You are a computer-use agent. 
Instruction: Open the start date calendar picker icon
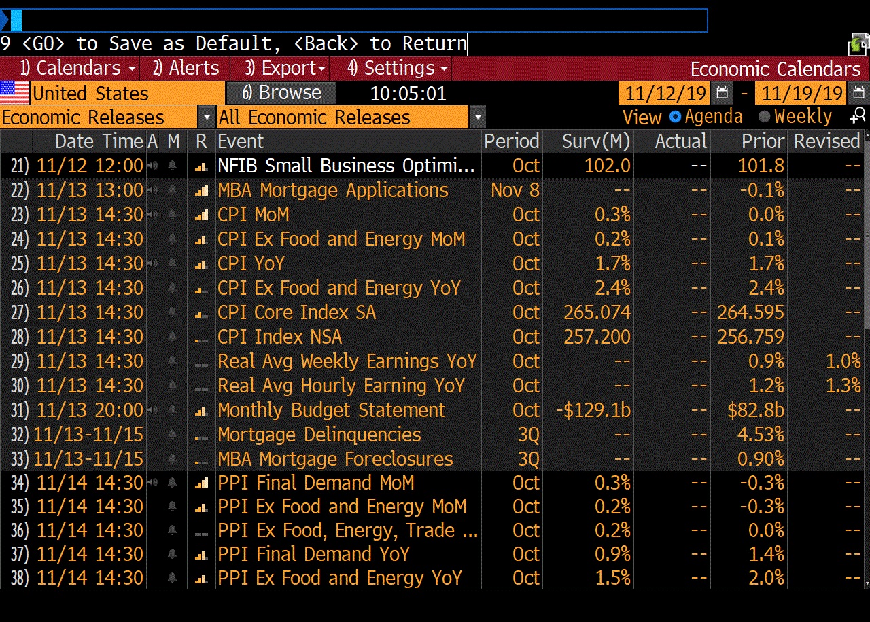722,93
